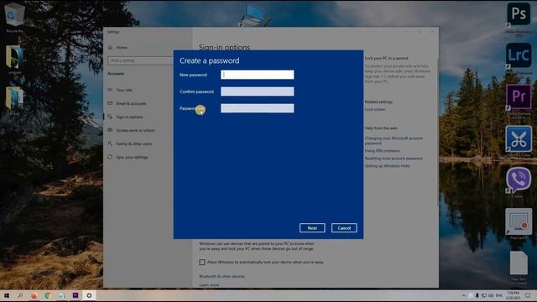Open taskbar search magnifier
537x302 pixels.
tap(20, 295)
